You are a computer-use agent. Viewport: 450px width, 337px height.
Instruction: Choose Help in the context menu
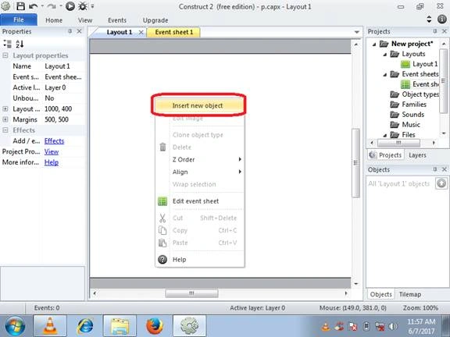click(x=200, y=259)
